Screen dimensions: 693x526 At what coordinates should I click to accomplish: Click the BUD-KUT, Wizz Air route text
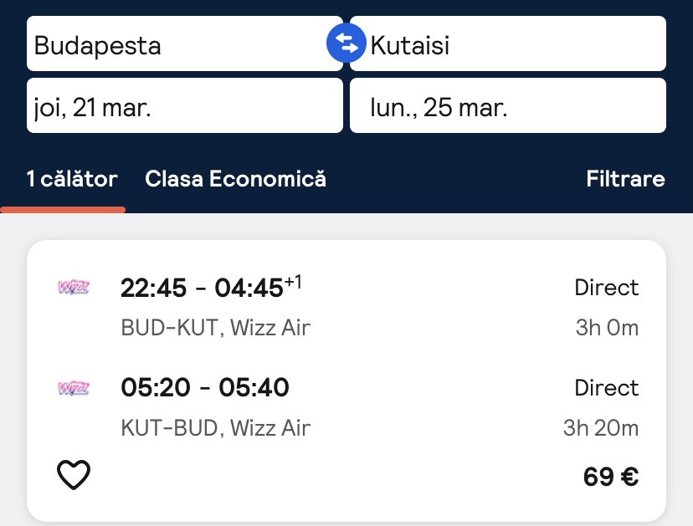[x=215, y=328]
